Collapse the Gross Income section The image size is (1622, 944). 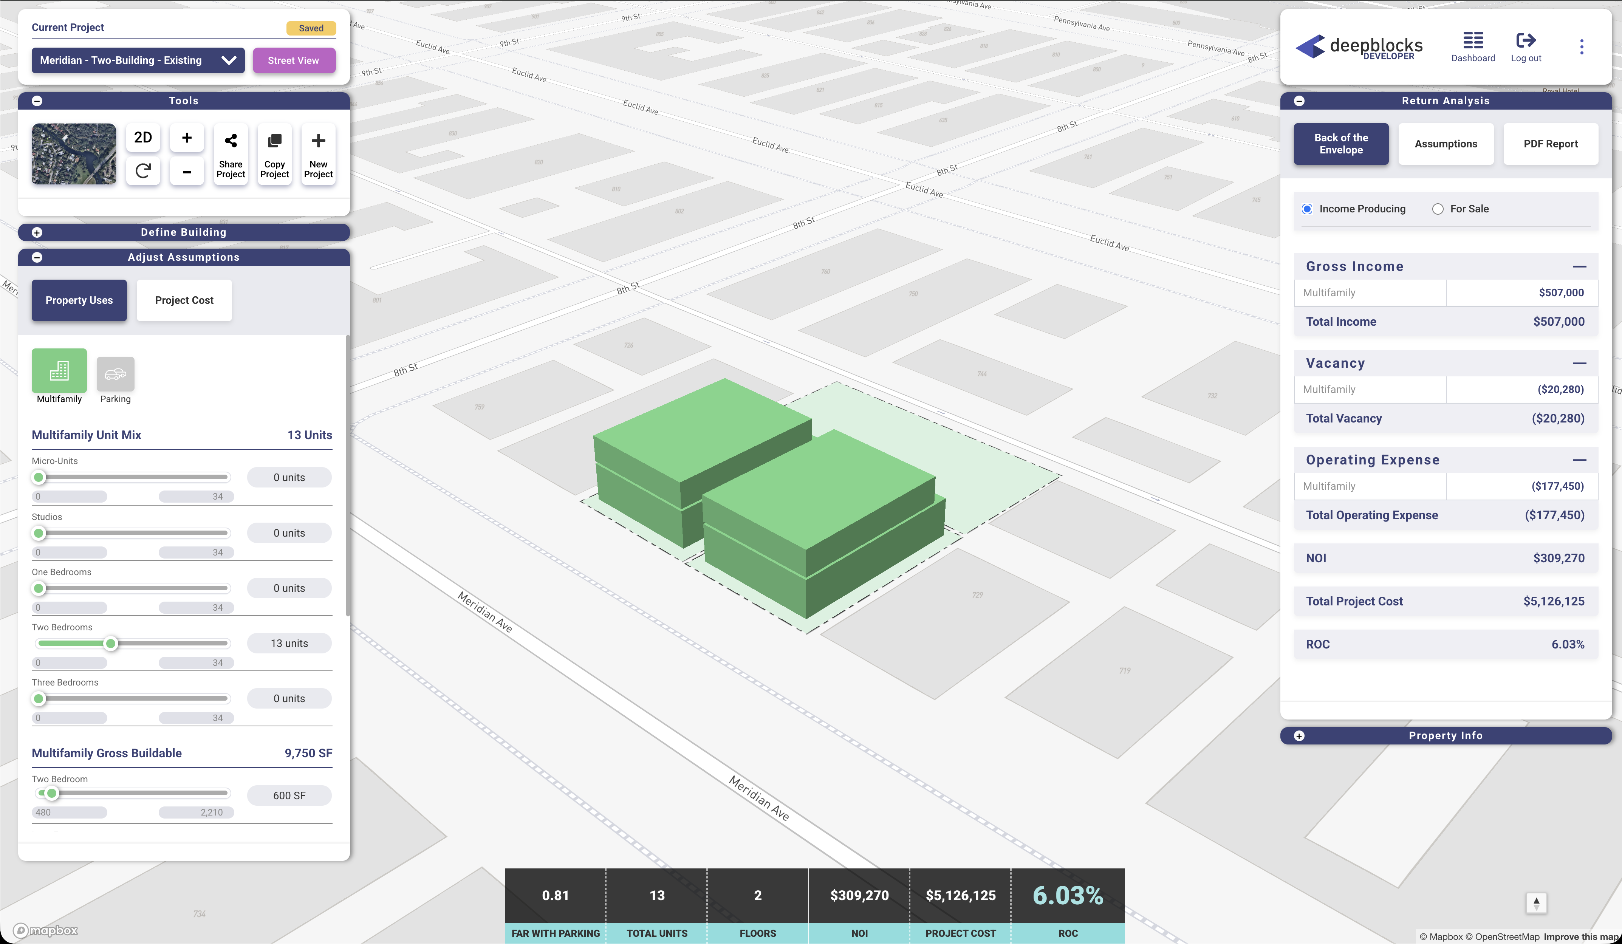point(1579,266)
